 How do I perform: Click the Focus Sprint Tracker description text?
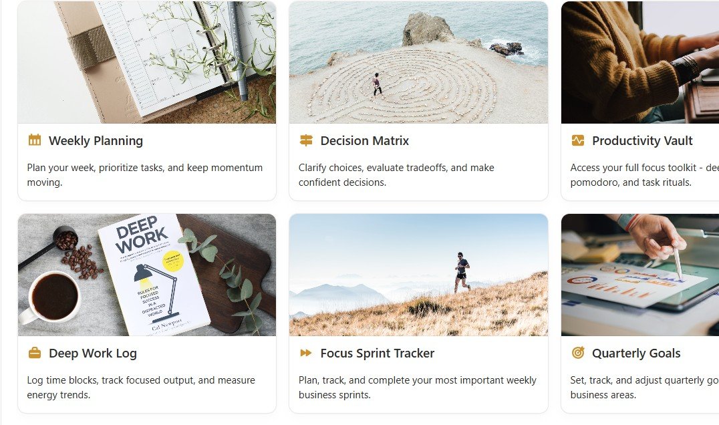(417, 388)
